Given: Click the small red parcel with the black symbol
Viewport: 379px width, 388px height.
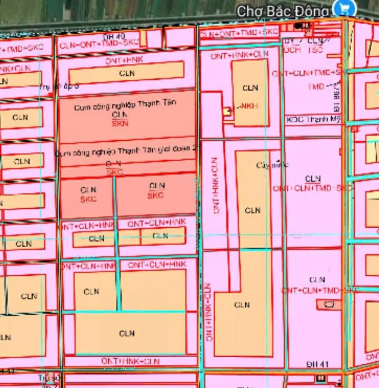Looking at the screenshot, I should click(x=329, y=304).
